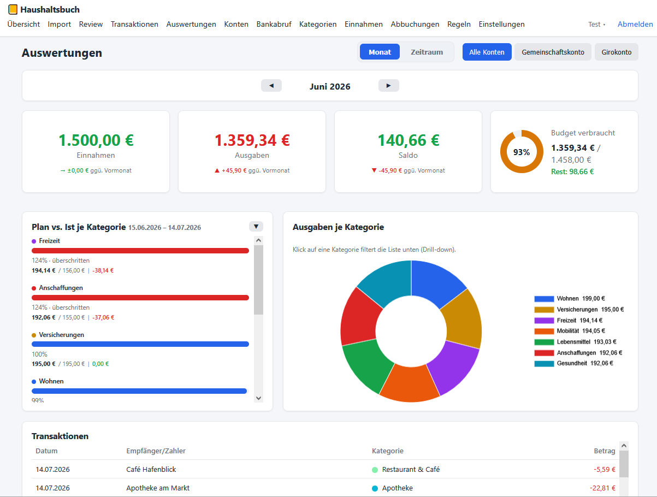Filter by Girokonto
The height and width of the screenshot is (497, 657).
click(617, 52)
